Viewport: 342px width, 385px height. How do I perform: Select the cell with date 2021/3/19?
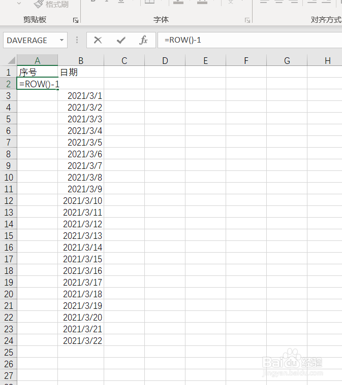coord(81,305)
